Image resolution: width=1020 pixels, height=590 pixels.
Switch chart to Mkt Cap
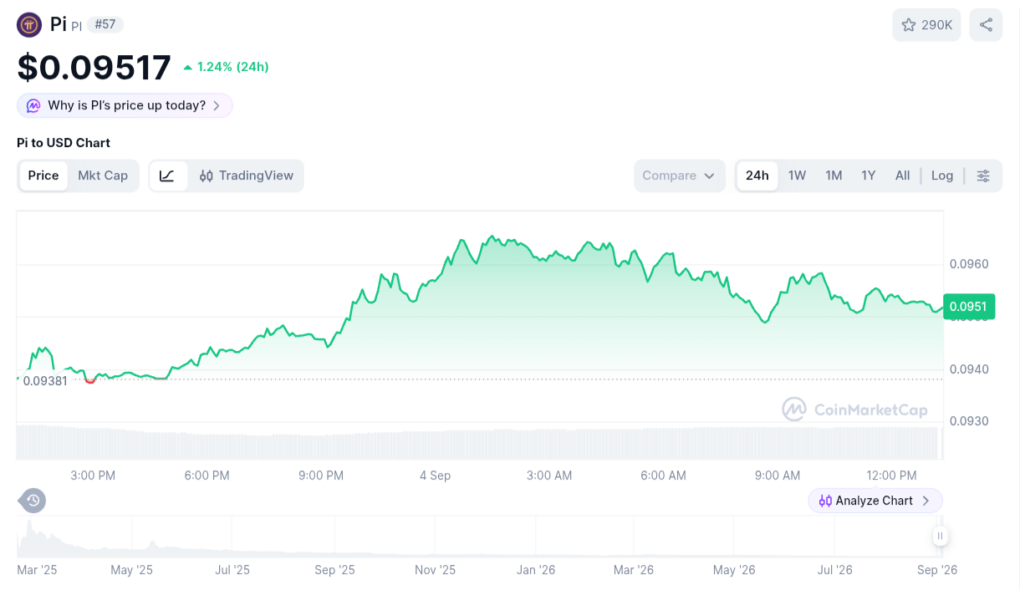[103, 175]
